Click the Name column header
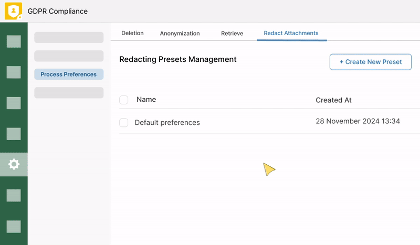 click(x=146, y=100)
